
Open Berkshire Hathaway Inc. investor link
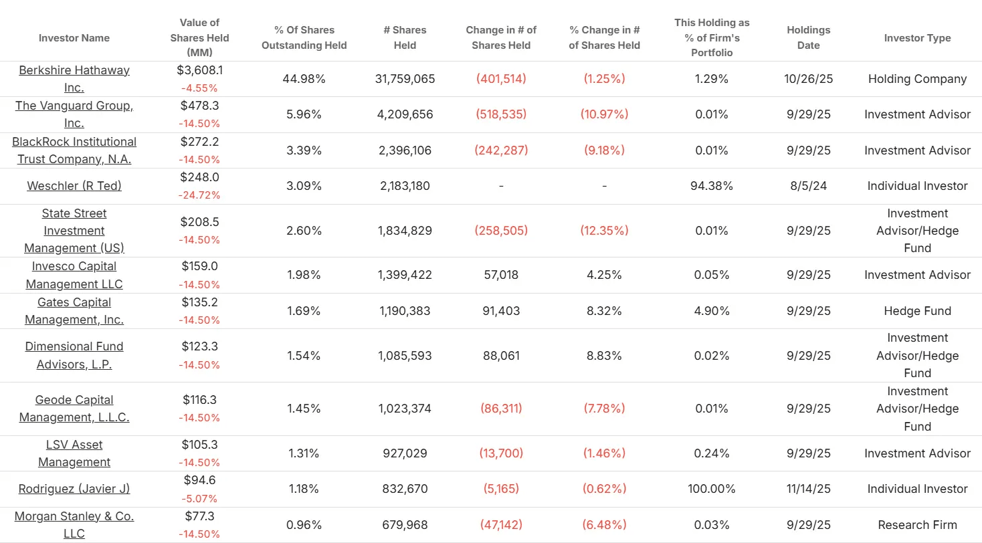tap(74, 79)
